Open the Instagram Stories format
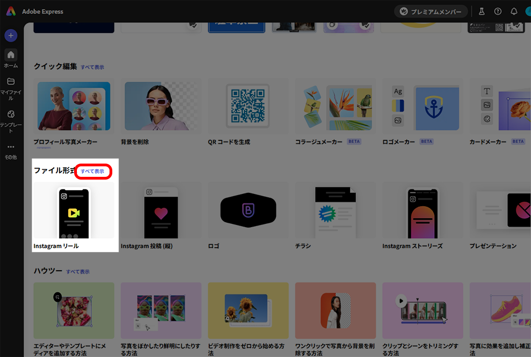This screenshot has height=357, width=531. coord(423,213)
